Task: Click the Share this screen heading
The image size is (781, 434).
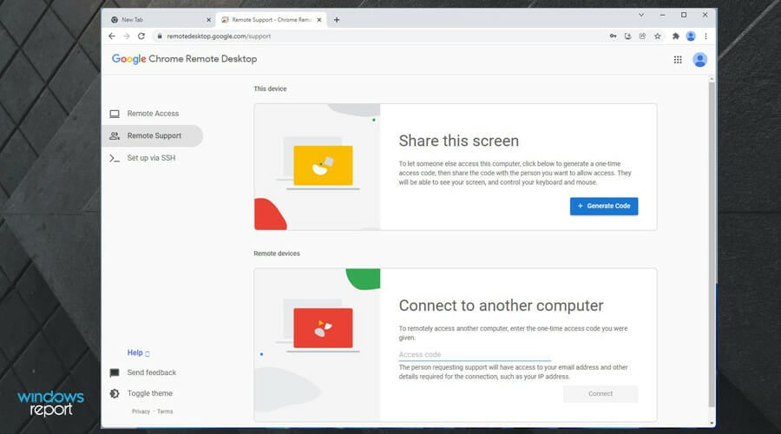Action: click(x=459, y=141)
